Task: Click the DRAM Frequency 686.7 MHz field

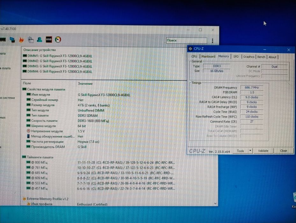Action: click(x=252, y=87)
